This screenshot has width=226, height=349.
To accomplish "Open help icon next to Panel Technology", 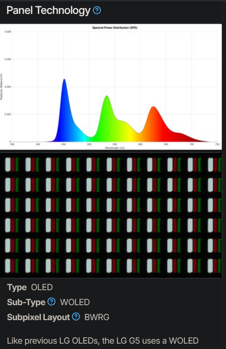I will point(97,10).
